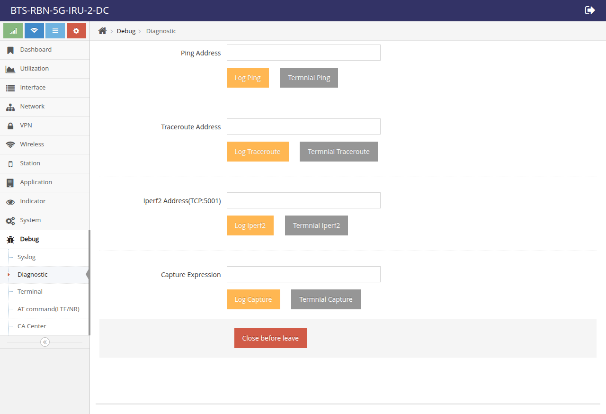This screenshot has width=606, height=414.
Task: Go to home via breadcrumb house icon
Action: click(x=102, y=31)
